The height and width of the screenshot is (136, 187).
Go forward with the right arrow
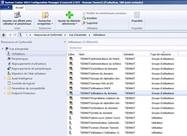point(10,35)
